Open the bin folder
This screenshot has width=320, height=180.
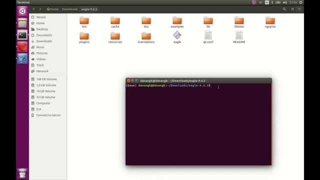84,22
